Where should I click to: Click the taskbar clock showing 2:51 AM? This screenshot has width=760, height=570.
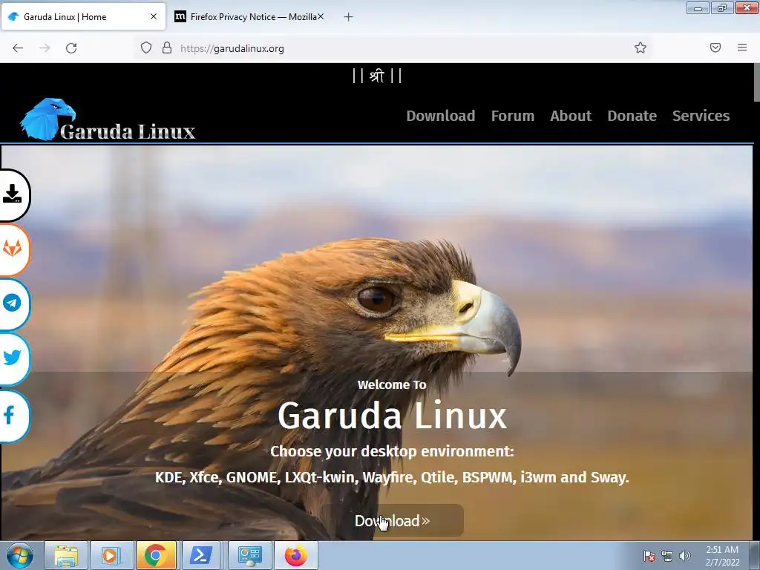tap(722, 556)
